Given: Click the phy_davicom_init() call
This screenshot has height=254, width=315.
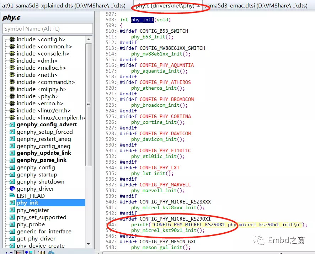Looking at the screenshot, I should (x=158, y=139).
